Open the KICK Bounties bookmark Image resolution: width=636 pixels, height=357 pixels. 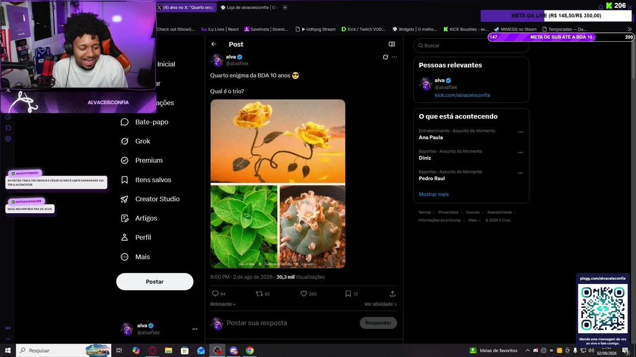[466, 29]
